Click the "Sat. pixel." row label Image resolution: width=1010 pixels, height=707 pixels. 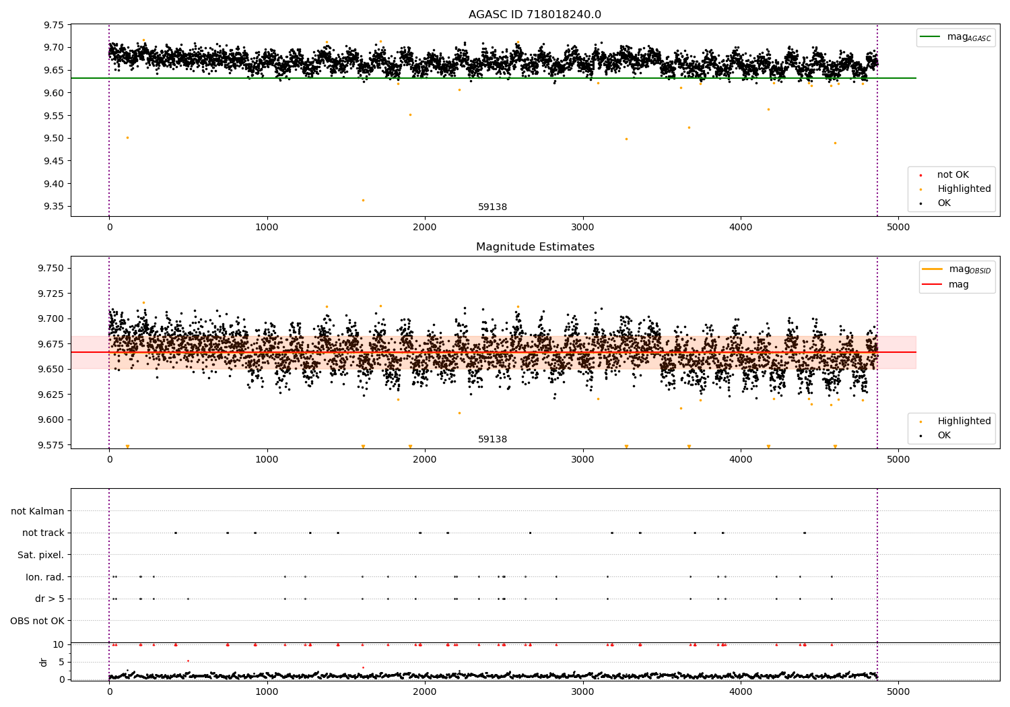[41, 555]
